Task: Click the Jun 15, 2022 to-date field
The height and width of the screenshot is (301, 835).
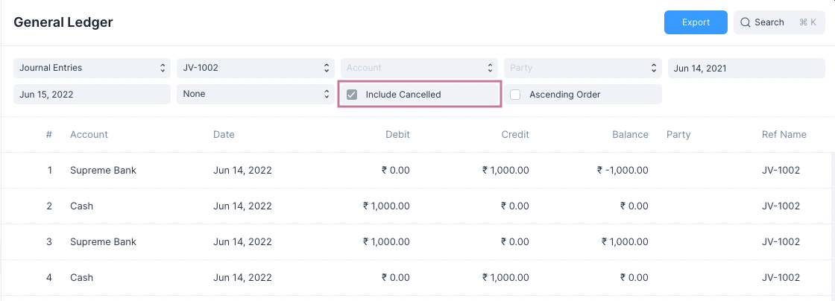Action: [92, 95]
